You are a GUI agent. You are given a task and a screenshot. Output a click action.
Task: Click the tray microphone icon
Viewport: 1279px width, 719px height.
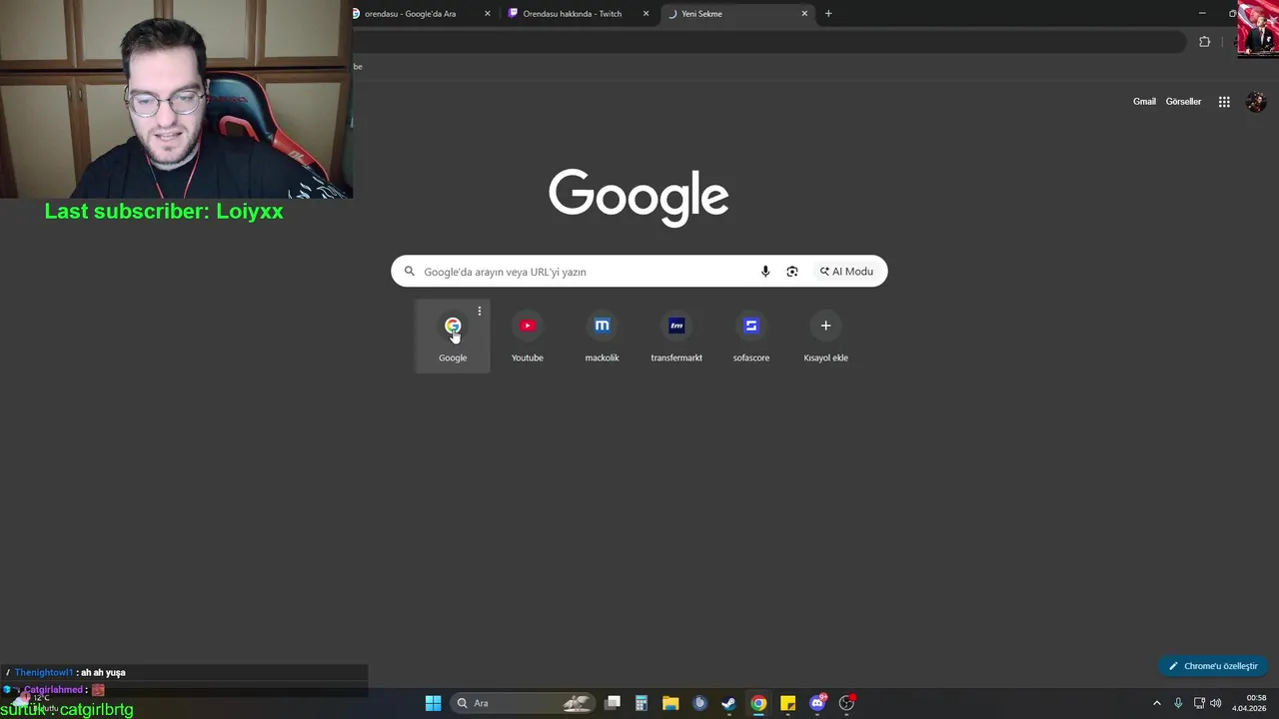(1178, 703)
